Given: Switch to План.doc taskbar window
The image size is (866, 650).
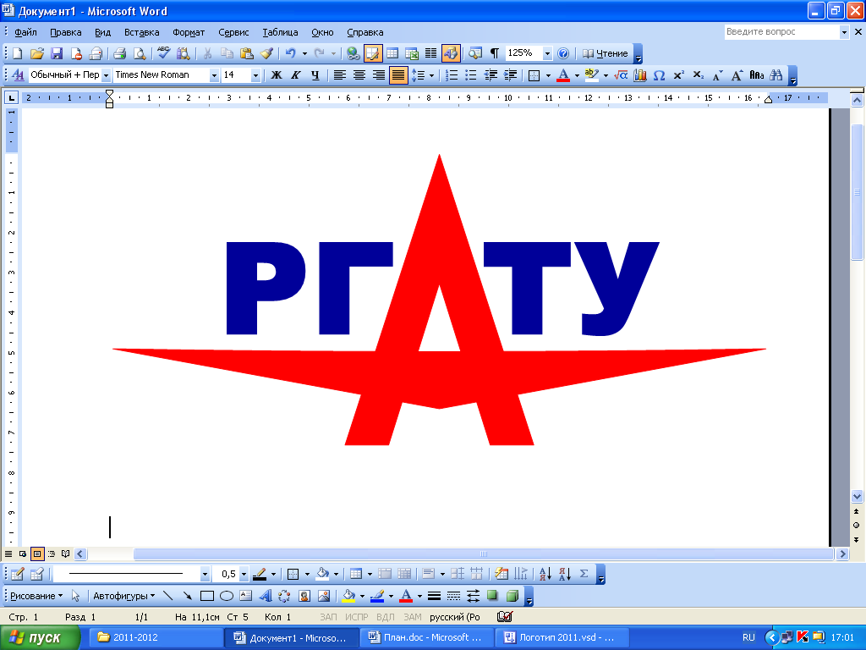Looking at the screenshot, I should pyautogui.click(x=426, y=638).
